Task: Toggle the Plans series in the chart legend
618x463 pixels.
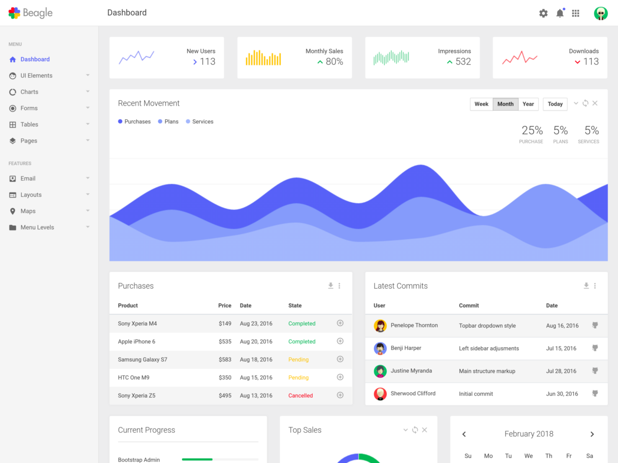Action: pyautogui.click(x=168, y=121)
